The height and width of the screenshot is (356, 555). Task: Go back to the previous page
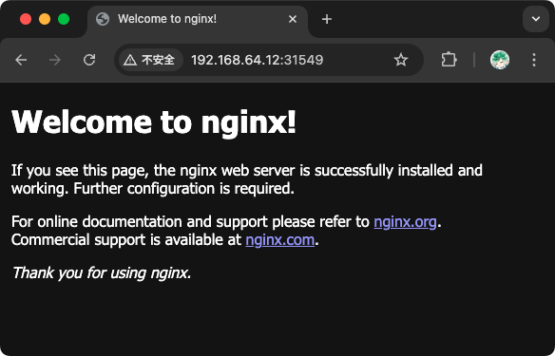click(x=21, y=60)
